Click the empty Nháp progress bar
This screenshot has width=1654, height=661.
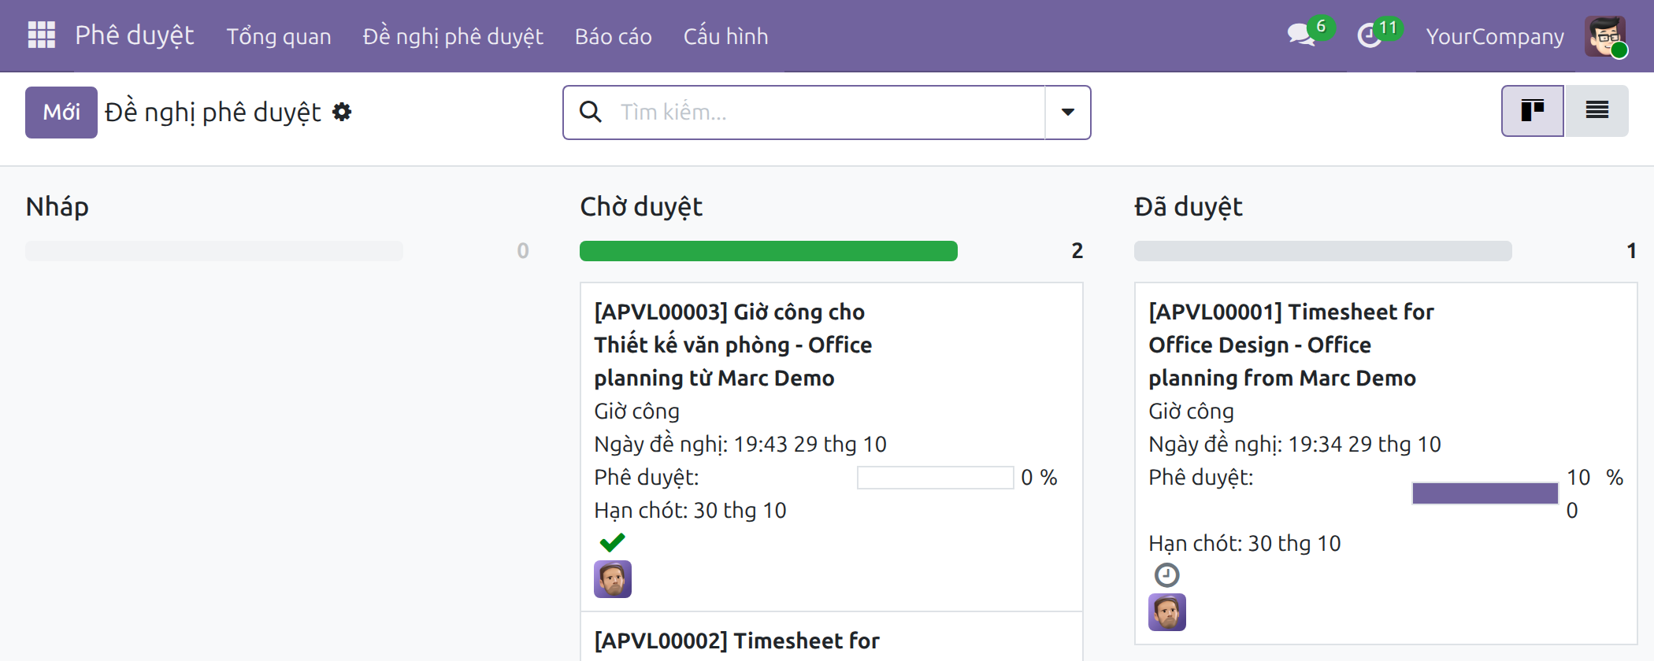pos(214,251)
